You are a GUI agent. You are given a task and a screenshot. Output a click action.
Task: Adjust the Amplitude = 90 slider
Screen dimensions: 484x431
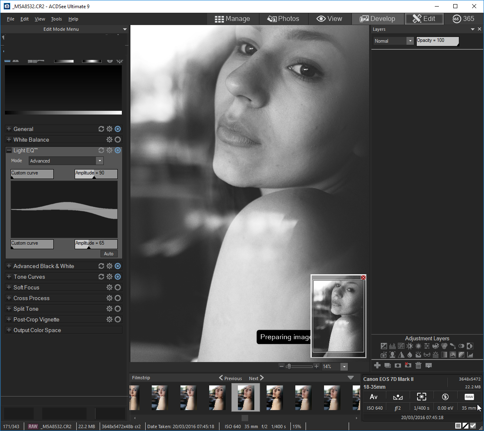click(96, 174)
